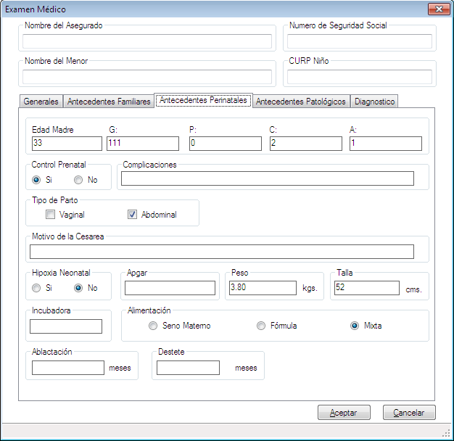Click the CURP Niño input field

360,77
